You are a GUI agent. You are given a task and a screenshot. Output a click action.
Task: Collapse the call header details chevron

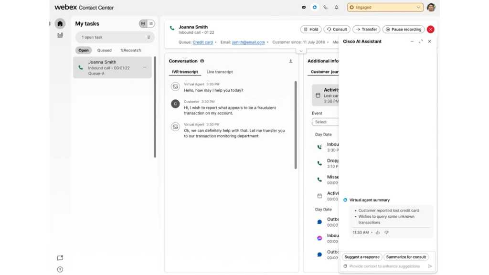tap(300, 51)
